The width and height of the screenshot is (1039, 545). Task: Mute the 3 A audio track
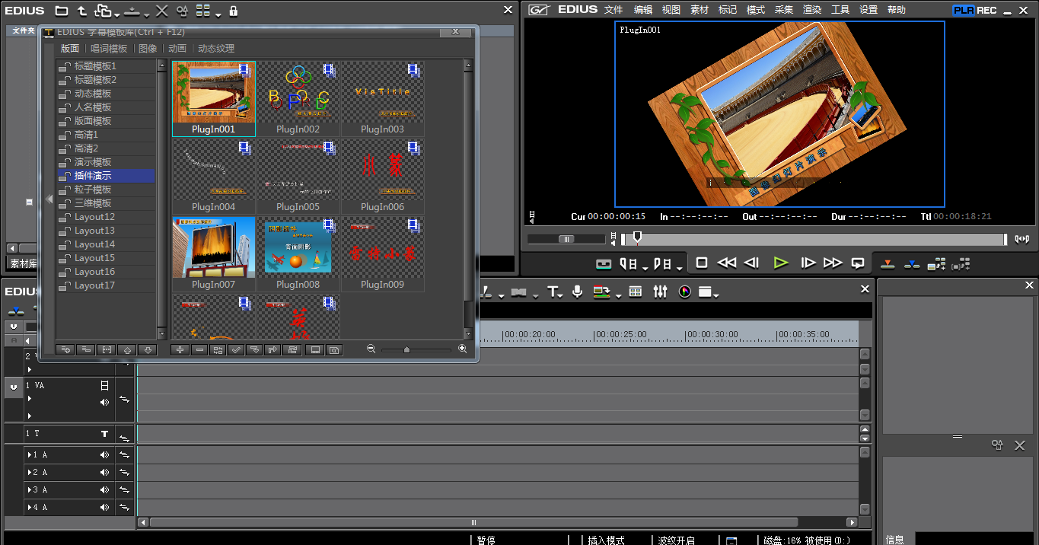[x=105, y=490]
